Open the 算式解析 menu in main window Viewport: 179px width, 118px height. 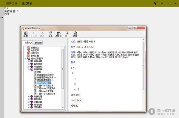(27, 3)
